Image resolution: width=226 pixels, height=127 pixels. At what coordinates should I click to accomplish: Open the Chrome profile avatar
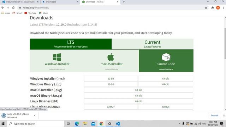(x=218, y=8)
